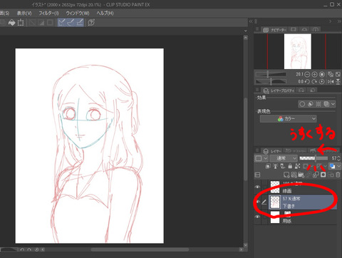This screenshot has width=342, height=258.
Task: Open the ヘルプ(H) menu
Action: (x=105, y=13)
